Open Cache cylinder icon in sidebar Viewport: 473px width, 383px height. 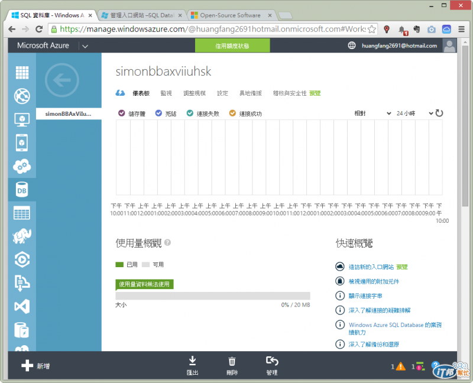pyautogui.click(x=22, y=330)
